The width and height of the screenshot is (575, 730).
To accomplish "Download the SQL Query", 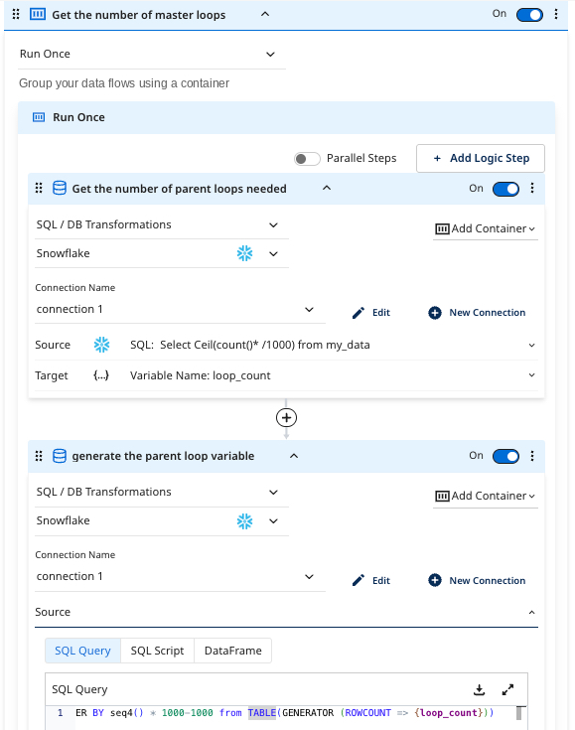I will [x=479, y=689].
